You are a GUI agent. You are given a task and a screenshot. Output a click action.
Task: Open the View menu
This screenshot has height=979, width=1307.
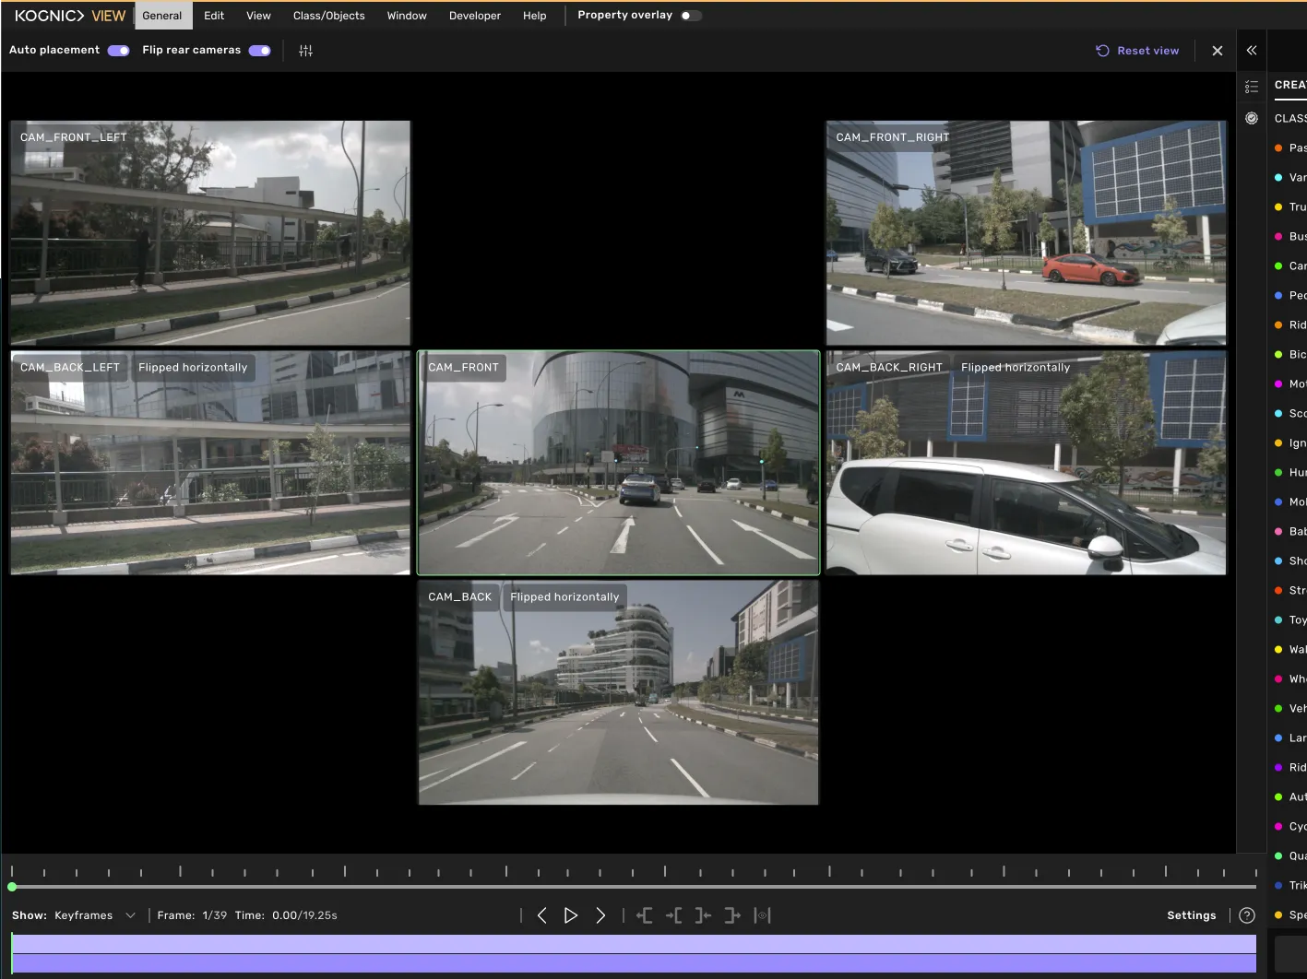(259, 16)
